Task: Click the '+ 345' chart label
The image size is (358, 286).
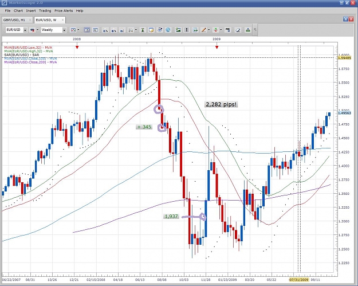Action: pyautogui.click(x=144, y=127)
